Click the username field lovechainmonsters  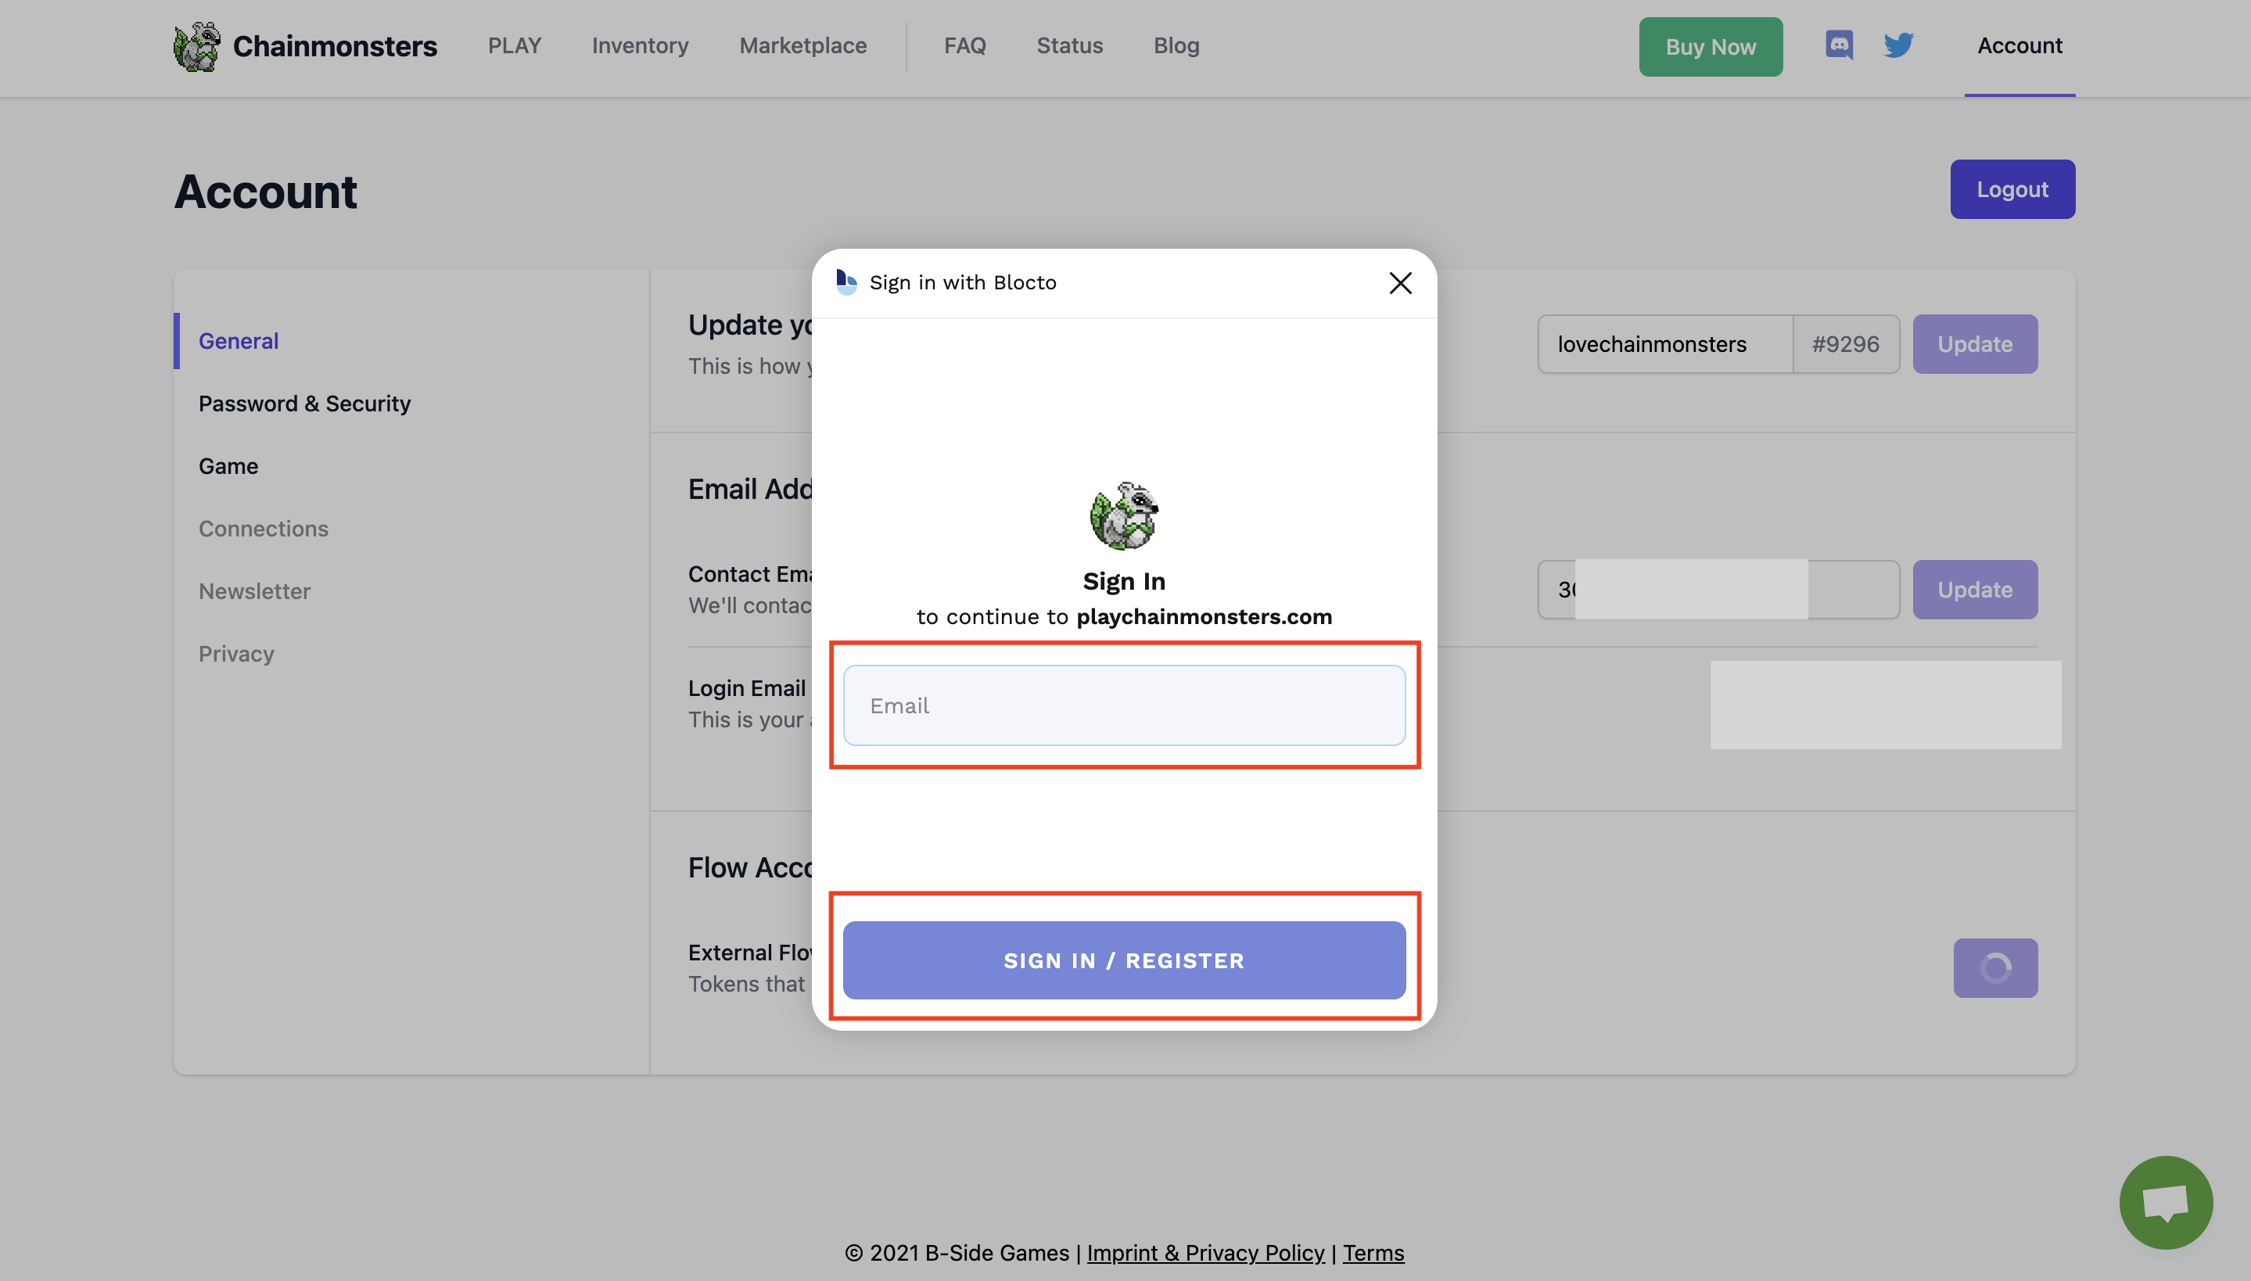1664,344
